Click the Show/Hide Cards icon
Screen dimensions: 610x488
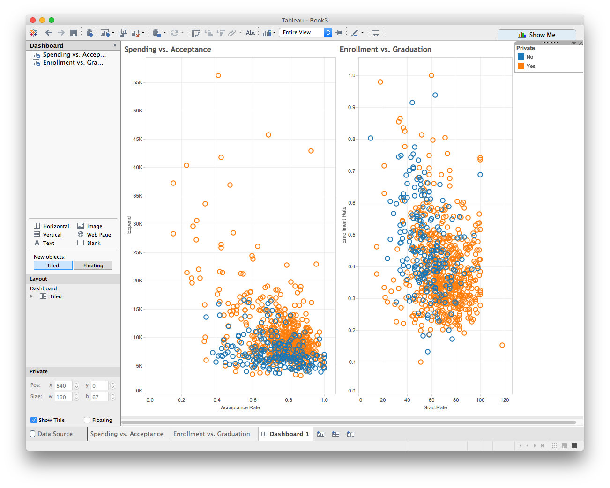pyautogui.click(x=266, y=33)
